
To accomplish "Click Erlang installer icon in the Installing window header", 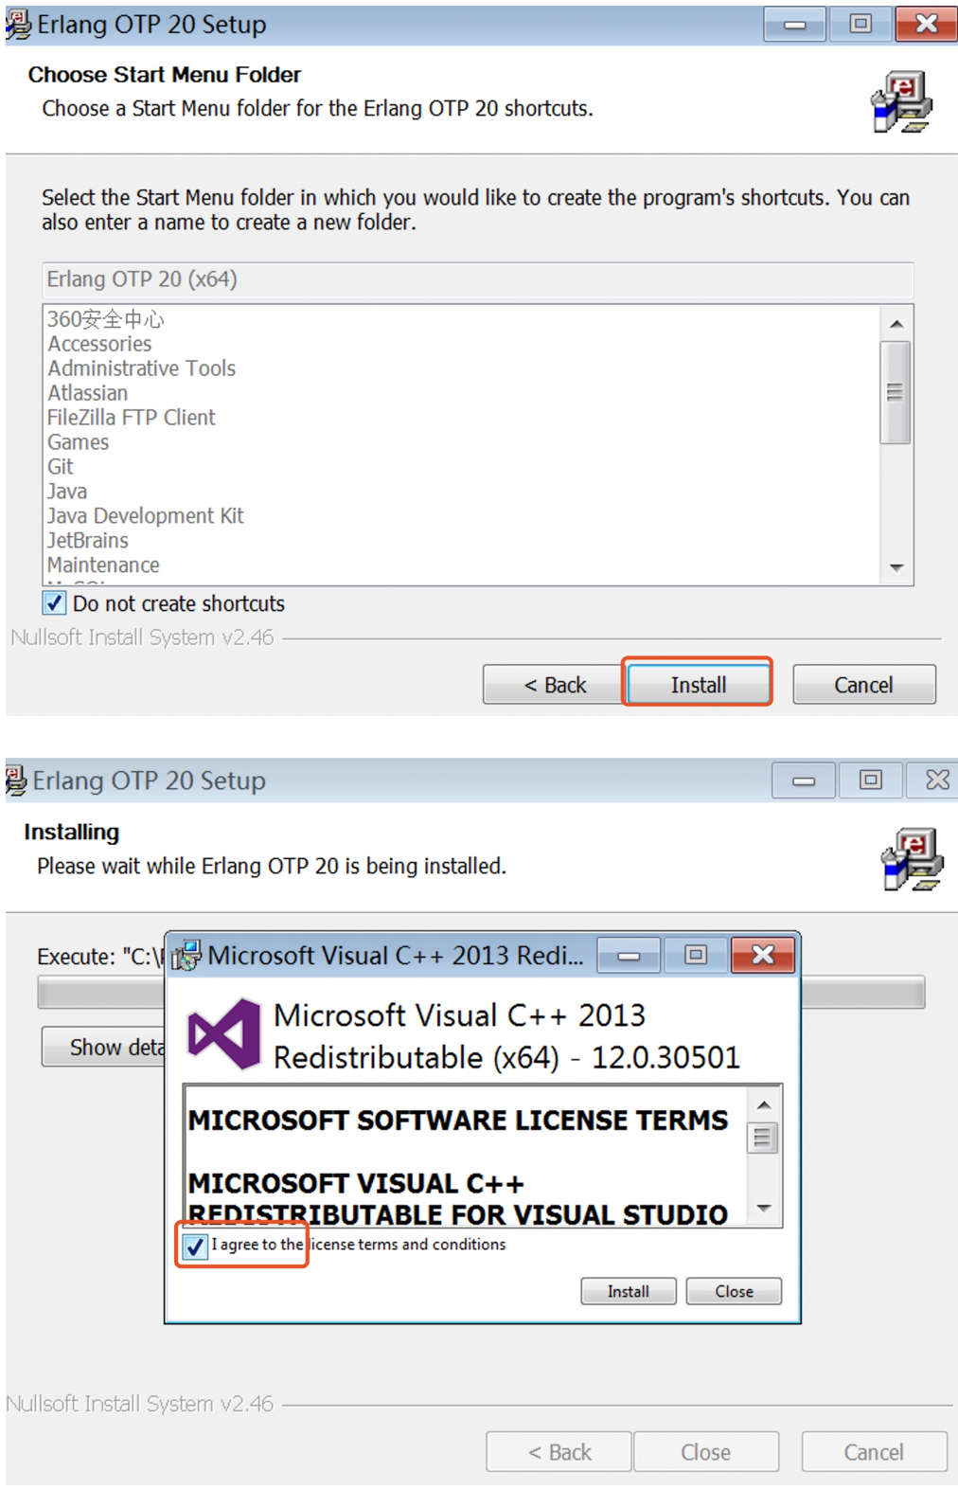I will [912, 859].
